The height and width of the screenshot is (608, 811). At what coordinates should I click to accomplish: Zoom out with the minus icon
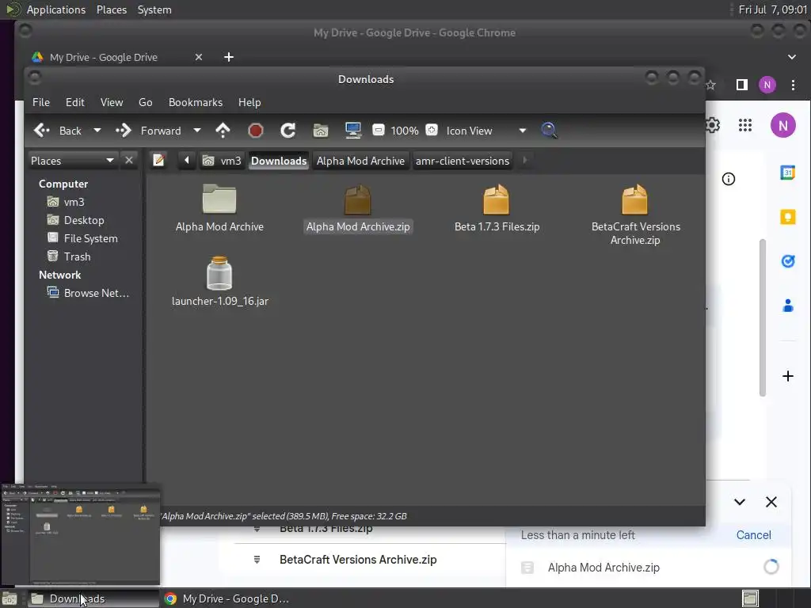click(379, 131)
